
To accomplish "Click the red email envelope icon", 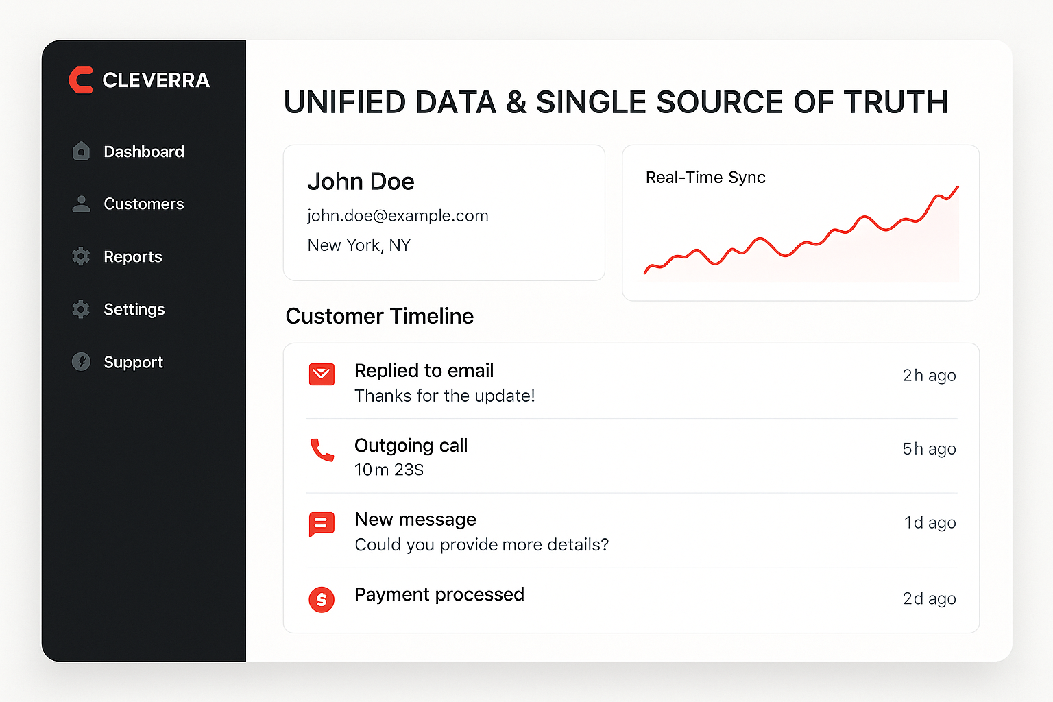I will click(322, 374).
